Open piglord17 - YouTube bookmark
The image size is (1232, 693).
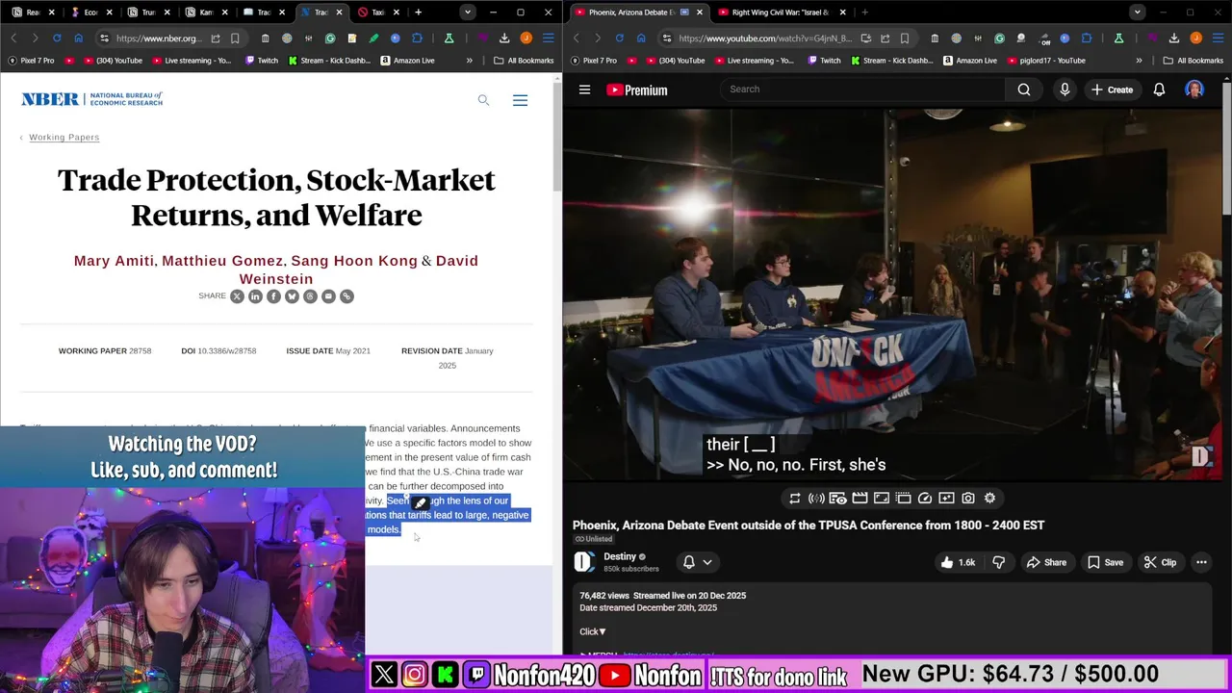point(1044,61)
